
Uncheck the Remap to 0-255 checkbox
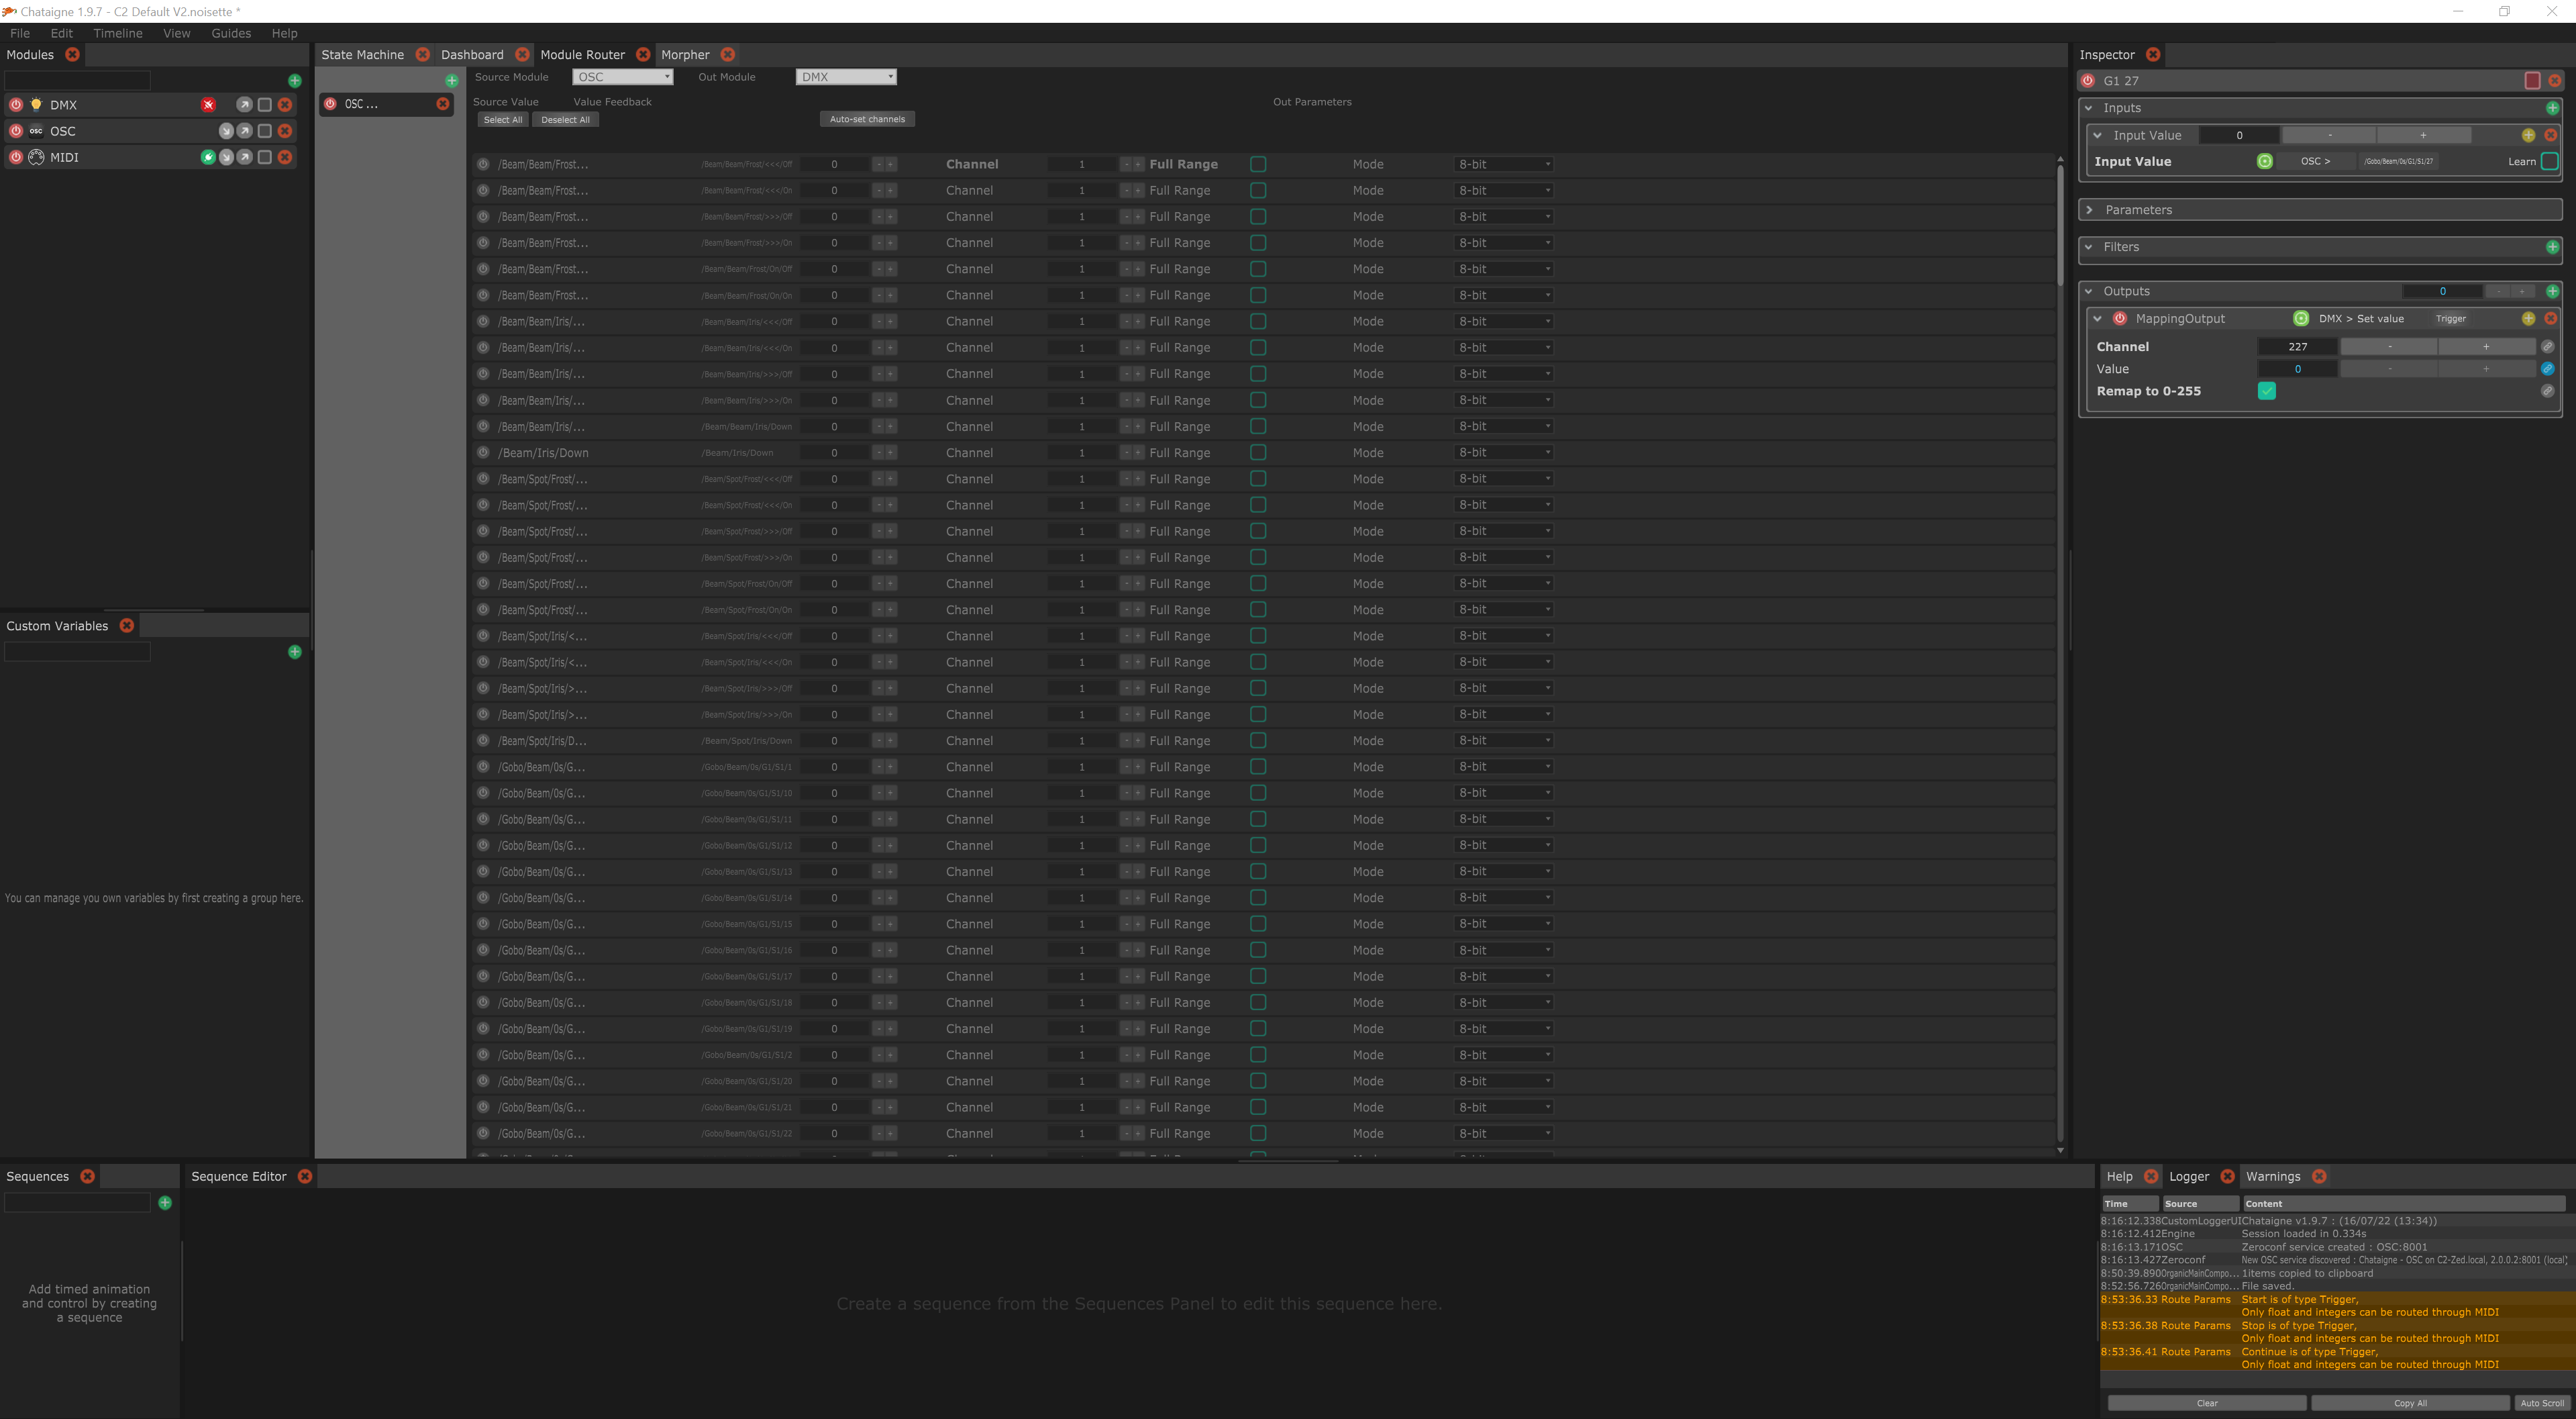click(x=2266, y=391)
